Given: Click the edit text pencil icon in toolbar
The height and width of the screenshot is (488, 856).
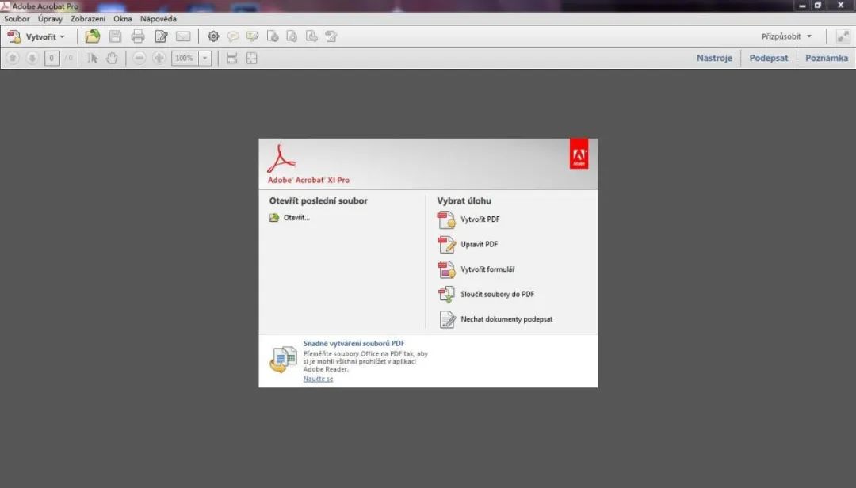Looking at the screenshot, I should point(161,36).
